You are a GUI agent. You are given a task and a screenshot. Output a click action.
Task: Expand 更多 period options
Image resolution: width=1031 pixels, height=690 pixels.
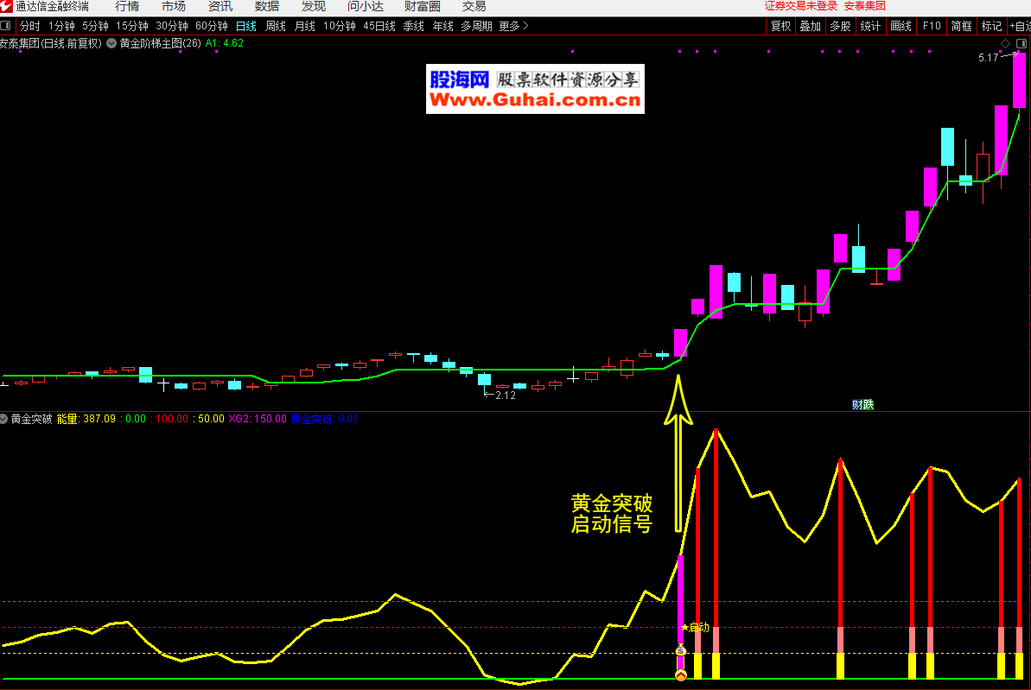click(514, 26)
